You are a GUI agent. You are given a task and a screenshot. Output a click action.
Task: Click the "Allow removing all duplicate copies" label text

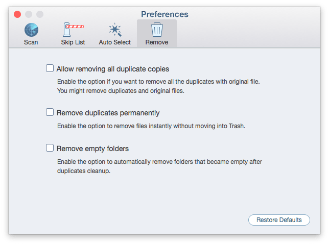(113, 69)
